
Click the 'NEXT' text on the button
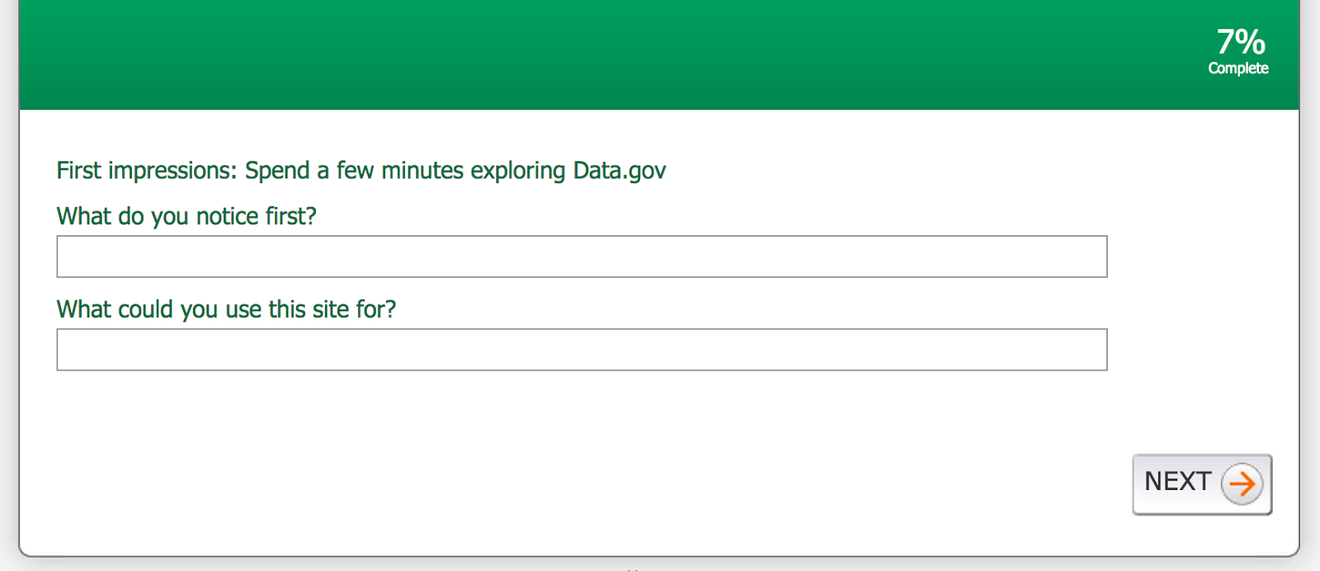click(1177, 482)
